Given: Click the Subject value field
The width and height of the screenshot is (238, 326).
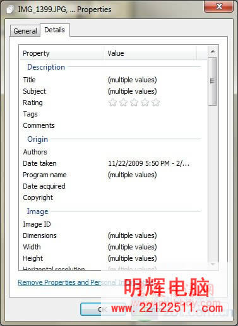Looking at the screenshot, I should (133, 91).
